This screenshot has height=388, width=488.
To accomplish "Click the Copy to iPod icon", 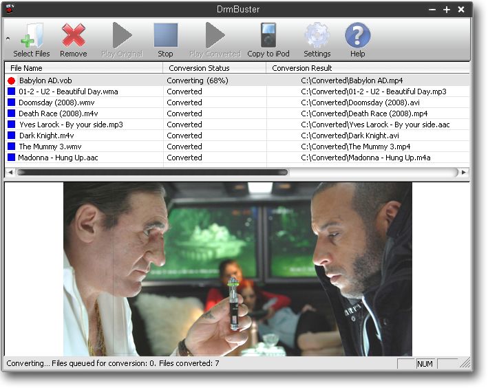I will 268,34.
